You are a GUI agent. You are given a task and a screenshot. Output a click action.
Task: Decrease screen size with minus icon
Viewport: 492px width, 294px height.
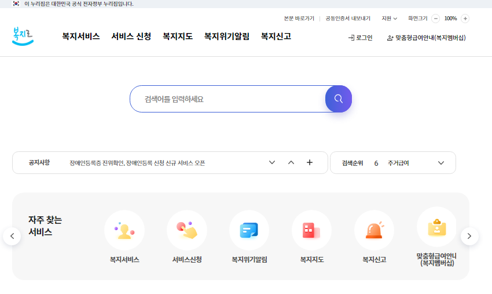point(435,19)
